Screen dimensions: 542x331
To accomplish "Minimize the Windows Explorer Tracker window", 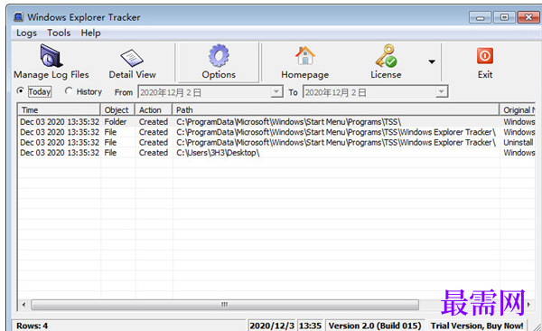I will (481, 17).
